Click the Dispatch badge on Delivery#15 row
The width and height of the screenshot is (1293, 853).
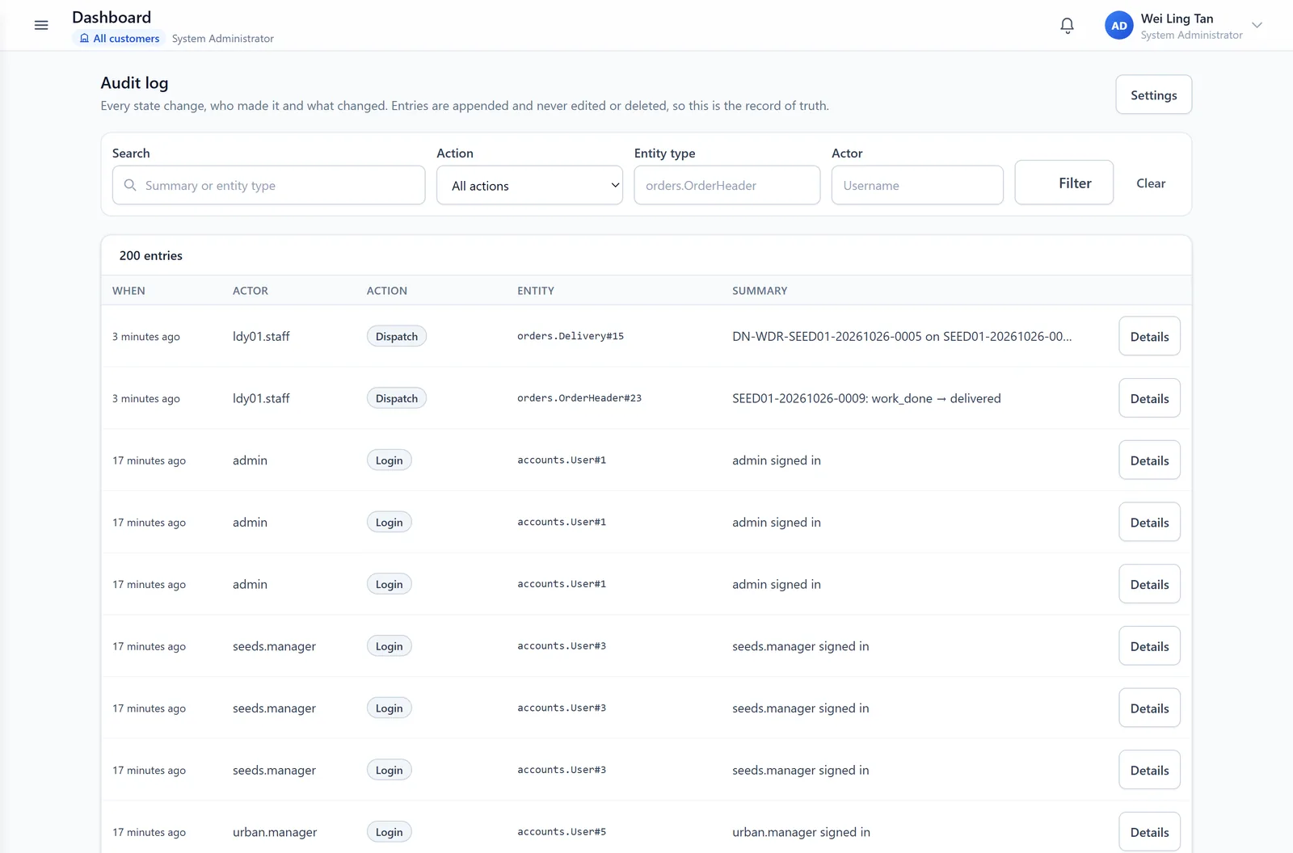tap(397, 336)
